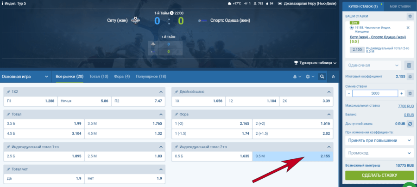417x187 pixels.
Task: Click the 0 RUB balance link
Action: tap(409, 115)
